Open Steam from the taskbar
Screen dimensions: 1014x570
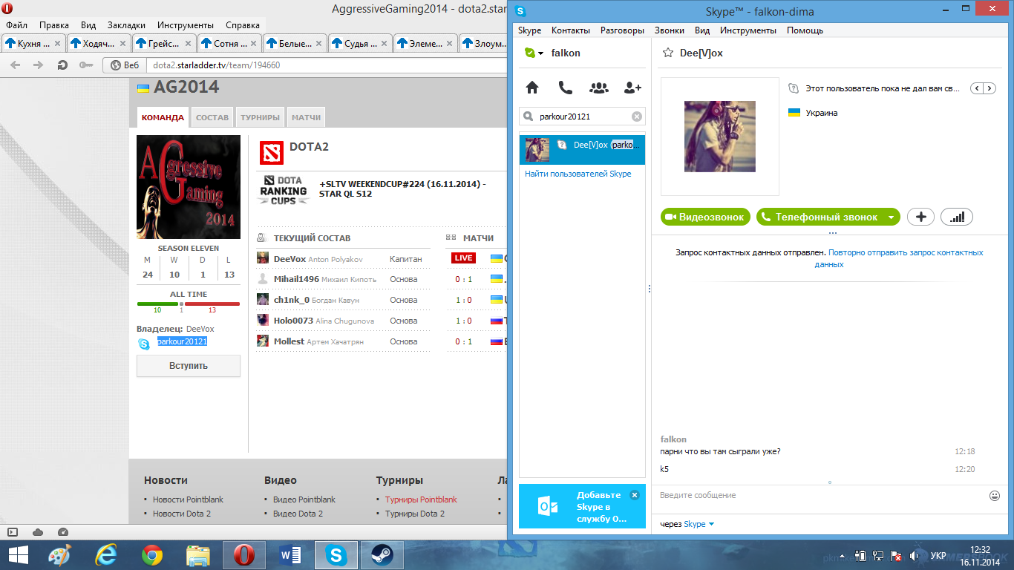pos(382,554)
